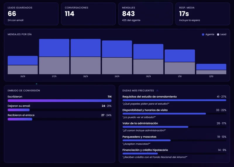
Task: Open 'Disponibilidad y horarios de visita' topic
Action: coord(145,110)
